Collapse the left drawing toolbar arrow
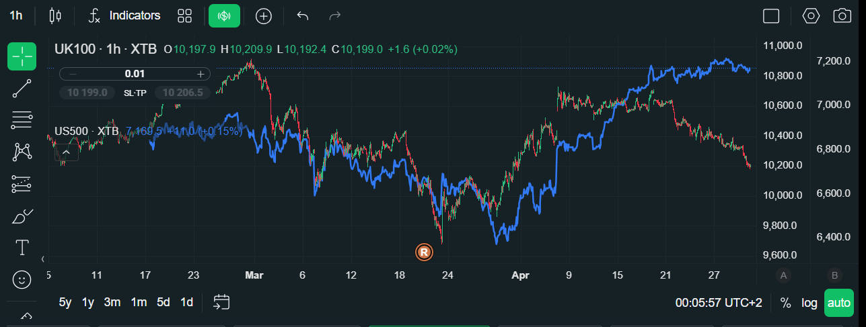The width and height of the screenshot is (866, 327). [x=42, y=259]
